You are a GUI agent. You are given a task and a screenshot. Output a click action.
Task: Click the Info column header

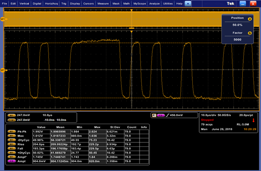pos(144,127)
